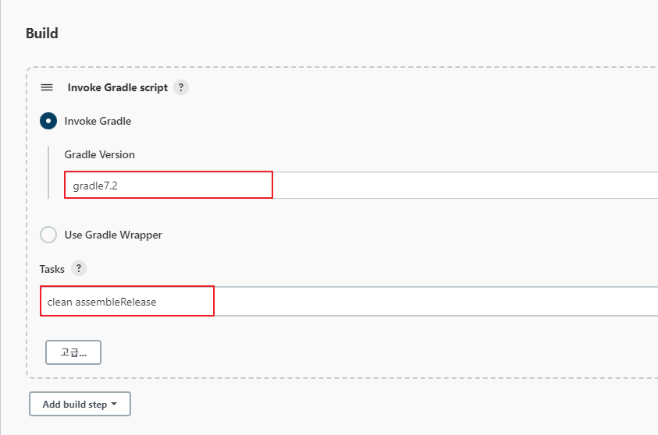Viewport: 658px width, 435px height.
Task: Grab the build step drag handle icon
Action: (47, 87)
